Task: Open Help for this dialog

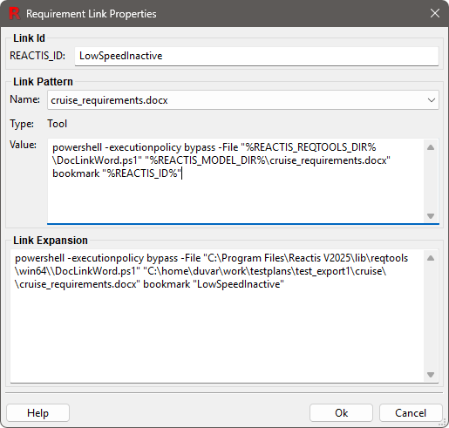Action: point(37,412)
